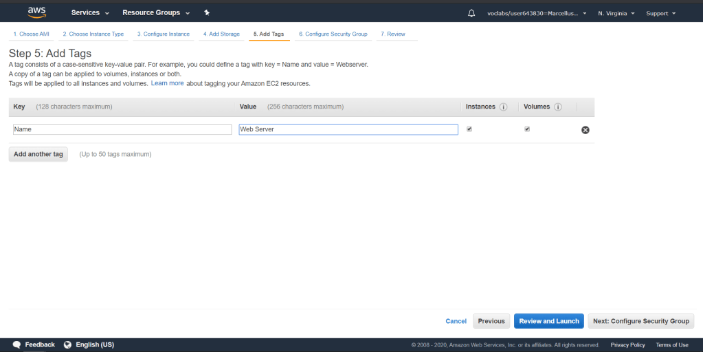Click the AWS logo home icon
703x352 pixels.
click(36, 12)
